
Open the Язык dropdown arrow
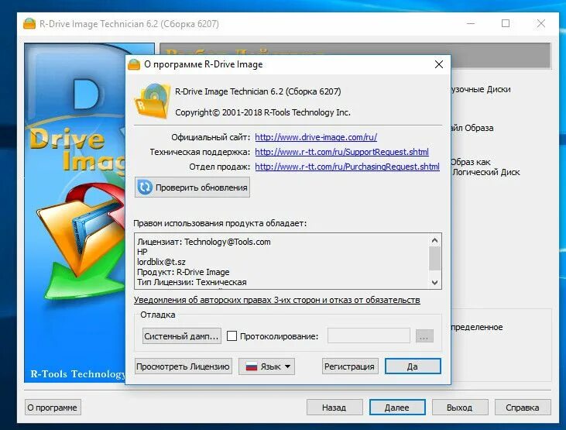288,366
